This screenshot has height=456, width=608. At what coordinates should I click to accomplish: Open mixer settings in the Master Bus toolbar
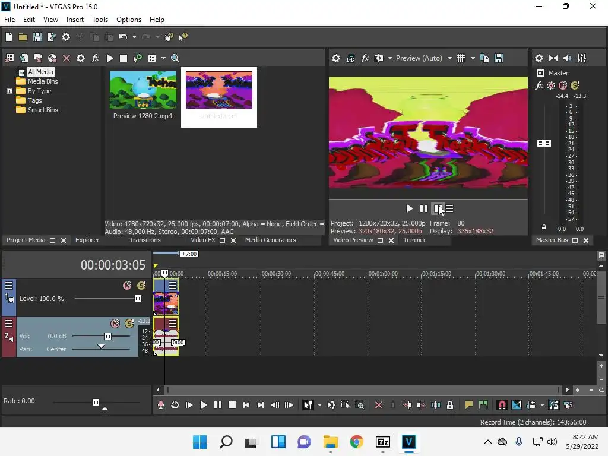tap(582, 58)
